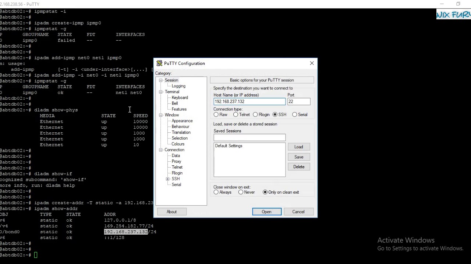Select the Telnet connection type radio
The image size is (471, 264).
coord(235,114)
